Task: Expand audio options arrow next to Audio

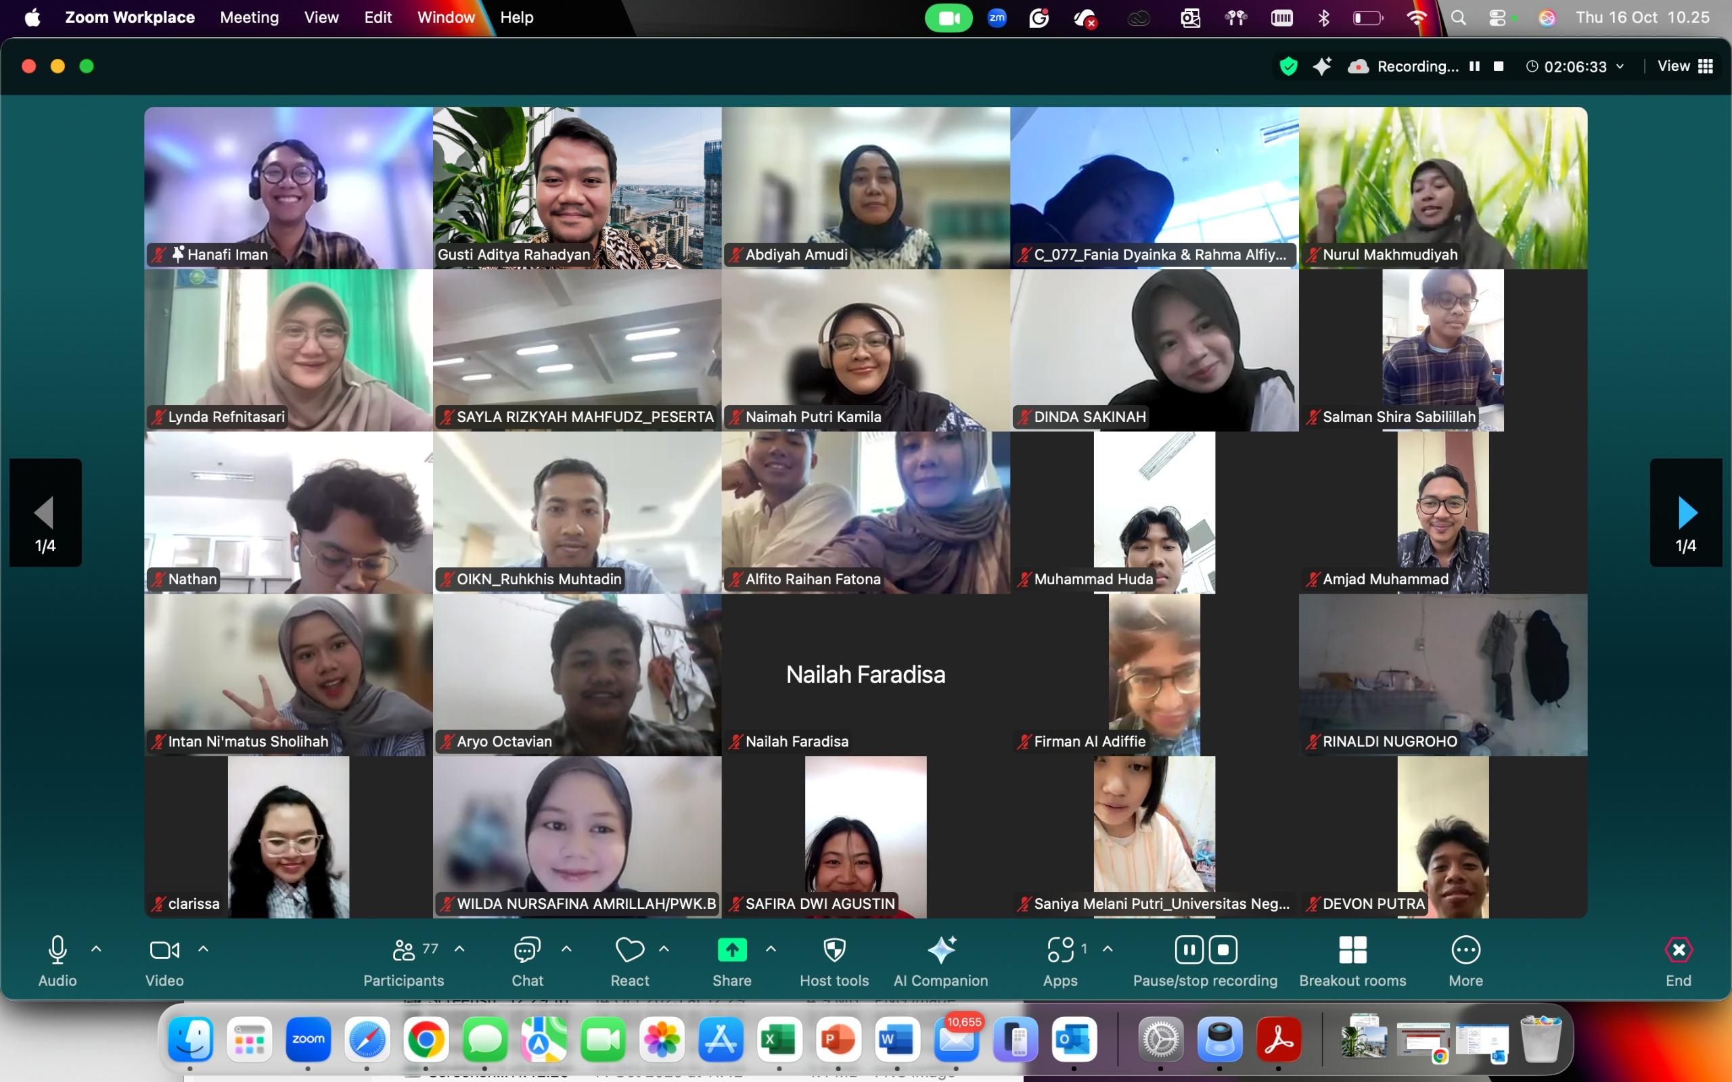Action: [x=96, y=949]
